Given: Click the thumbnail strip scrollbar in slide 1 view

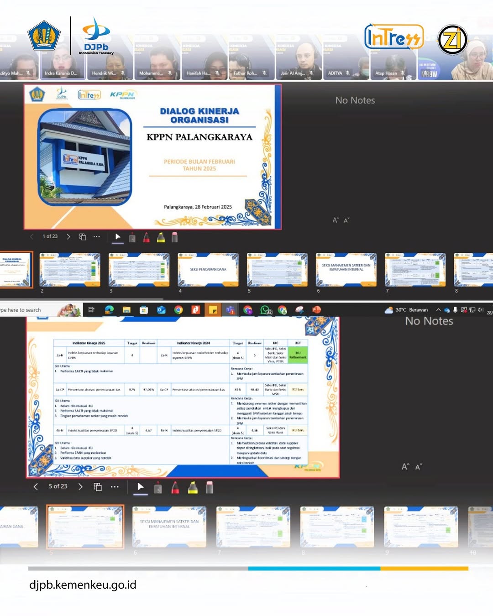Looking at the screenshot, I should (x=82, y=299).
